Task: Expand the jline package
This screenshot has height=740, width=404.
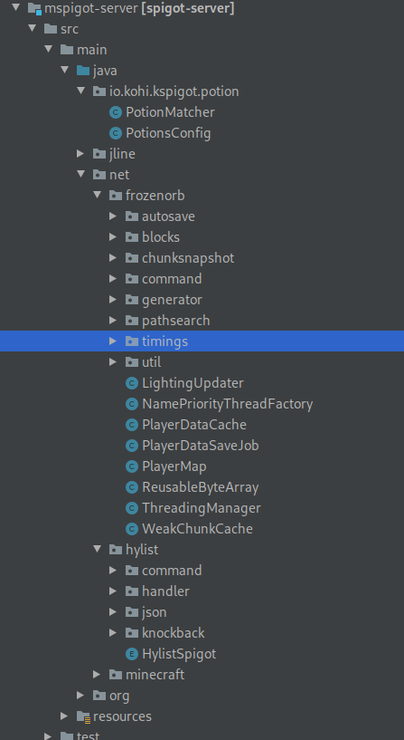Action: (x=80, y=154)
